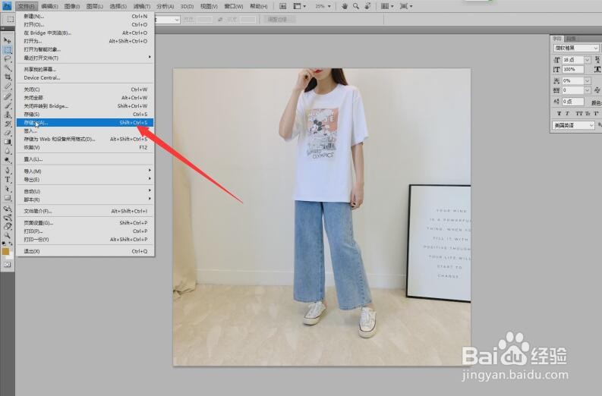Click the Hand icon in application bar

coord(345,6)
